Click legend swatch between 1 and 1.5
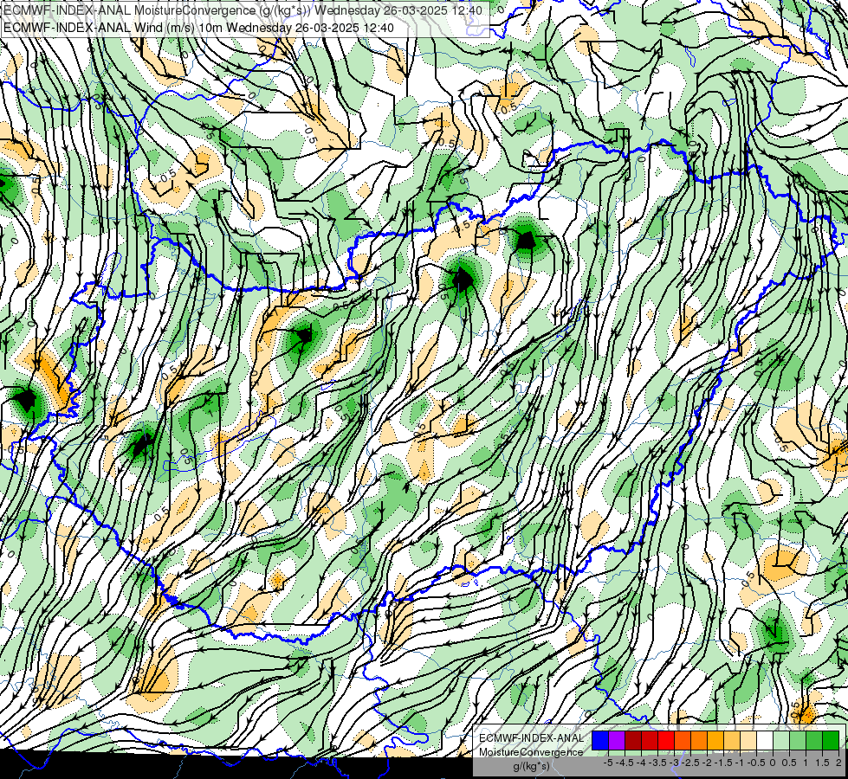 (814, 741)
